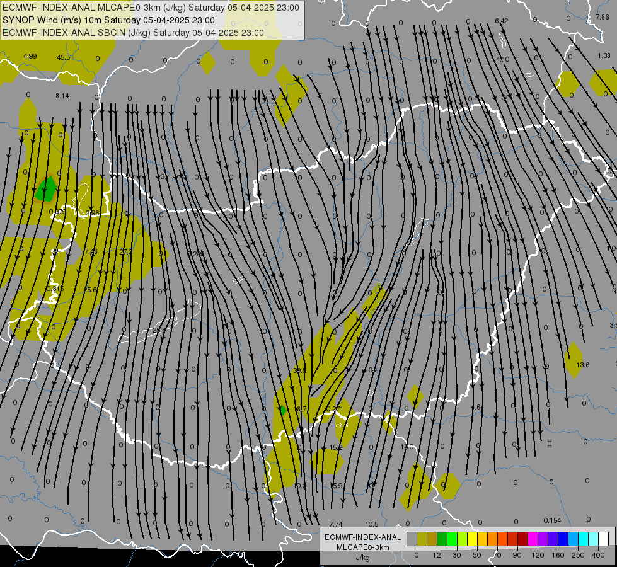The image size is (617, 567).
Task: Click the map value 0.299
Action: click(196, 254)
